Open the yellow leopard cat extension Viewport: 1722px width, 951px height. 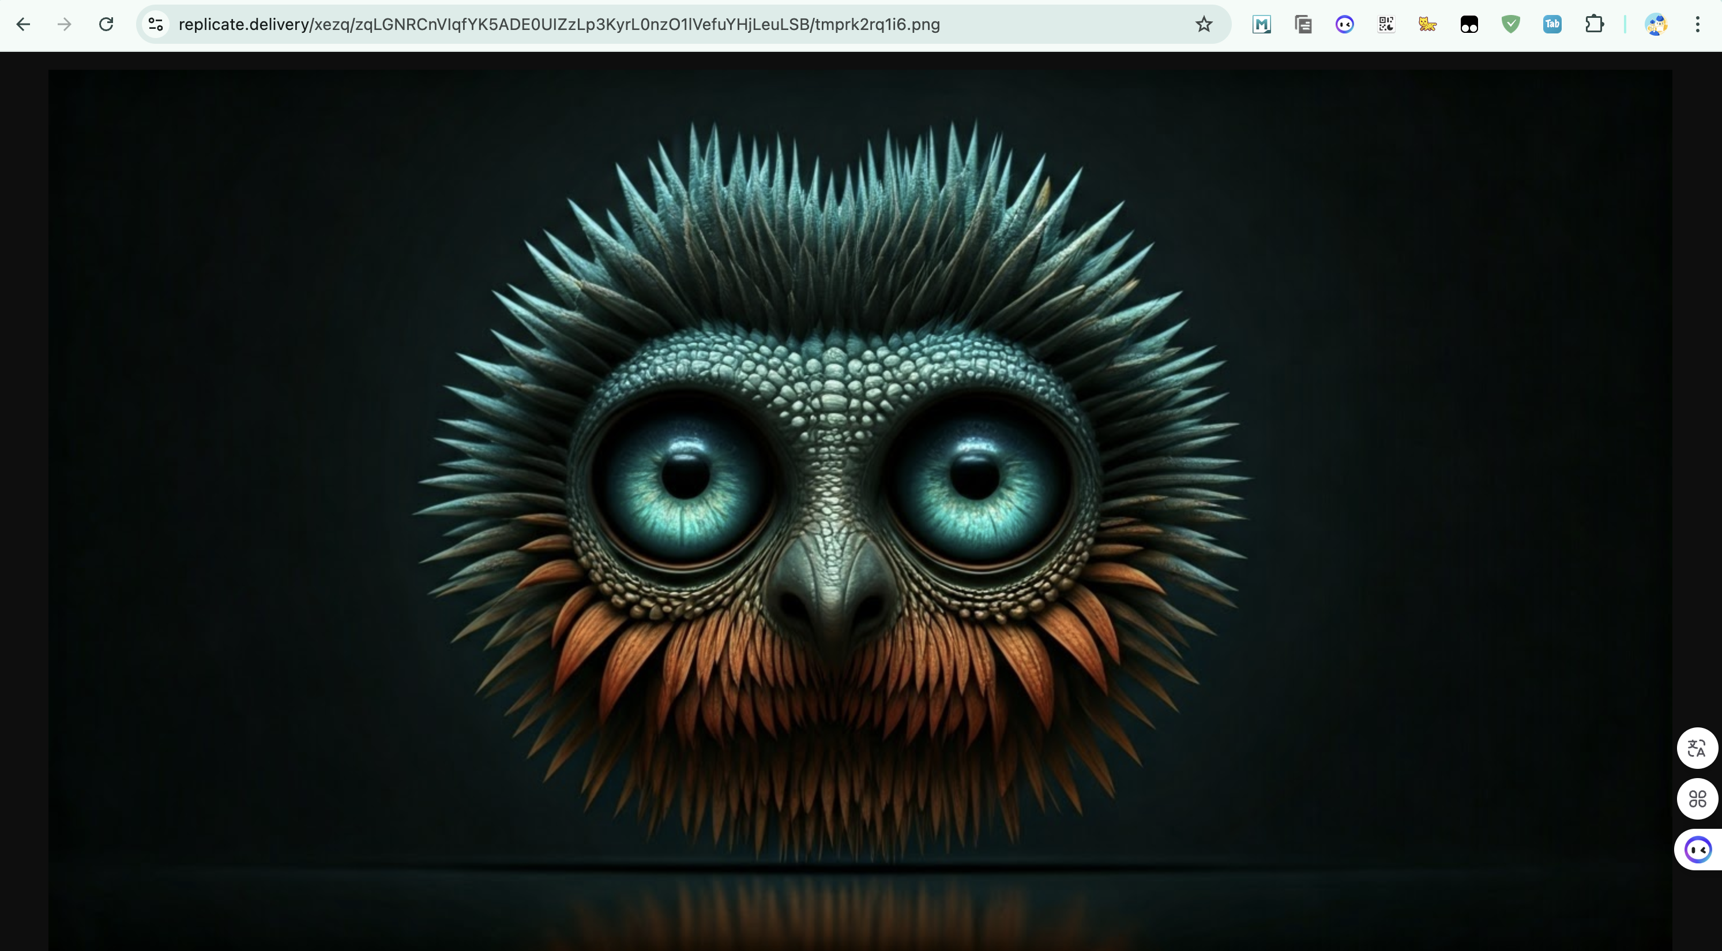pyautogui.click(x=1427, y=25)
